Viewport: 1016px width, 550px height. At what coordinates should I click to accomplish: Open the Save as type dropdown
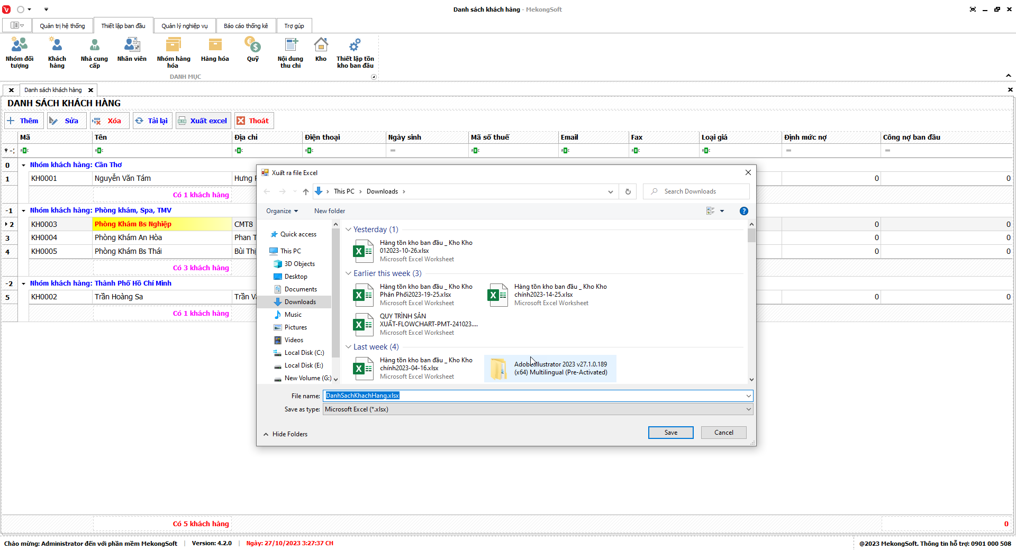(x=538, y=409)
